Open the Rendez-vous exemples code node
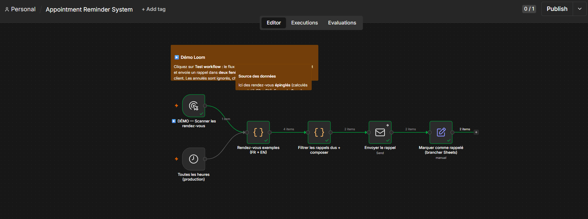Image resolution: width=588 pixels, height=219 pixels. click(x=258, y=132)
